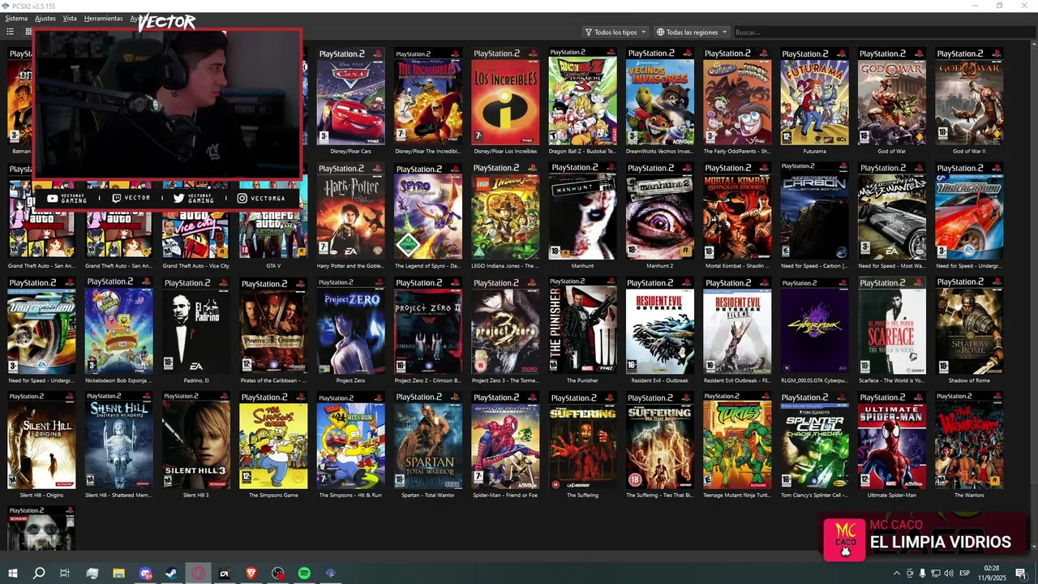Open the Windows Start menu
Viewport: 1038px width, 584px height.
click(12, 573)
